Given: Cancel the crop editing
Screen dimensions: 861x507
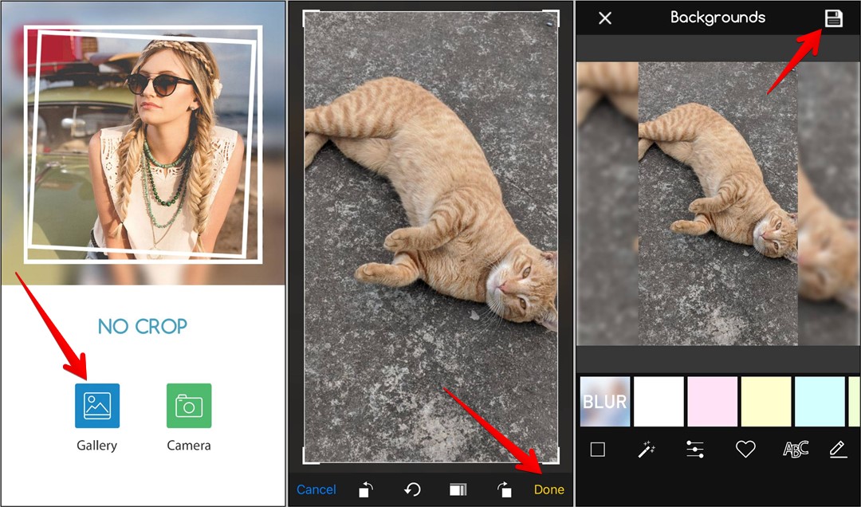Looking at the screenshot, I should coord(316,489).
